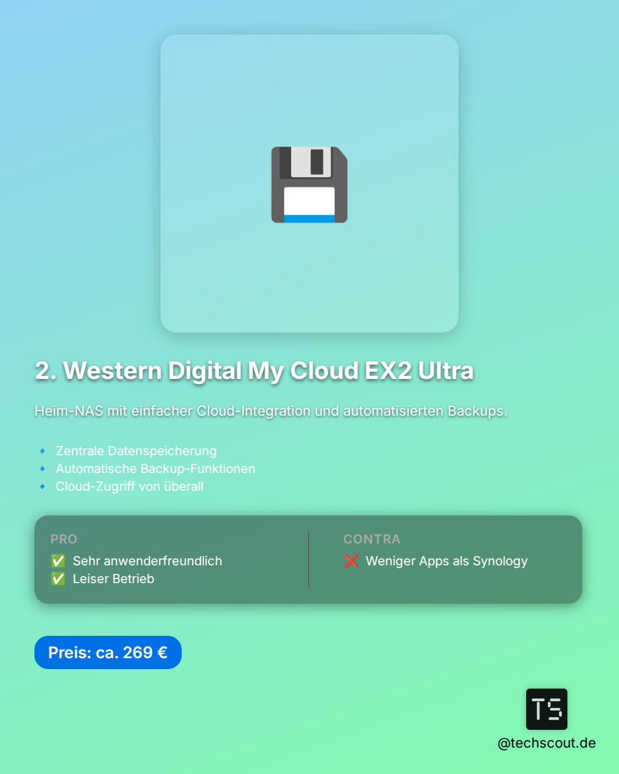The height and width of the screenshot is (774, 619).
Task: Click the text Leiser Betrieb
Action: [113, 578]
